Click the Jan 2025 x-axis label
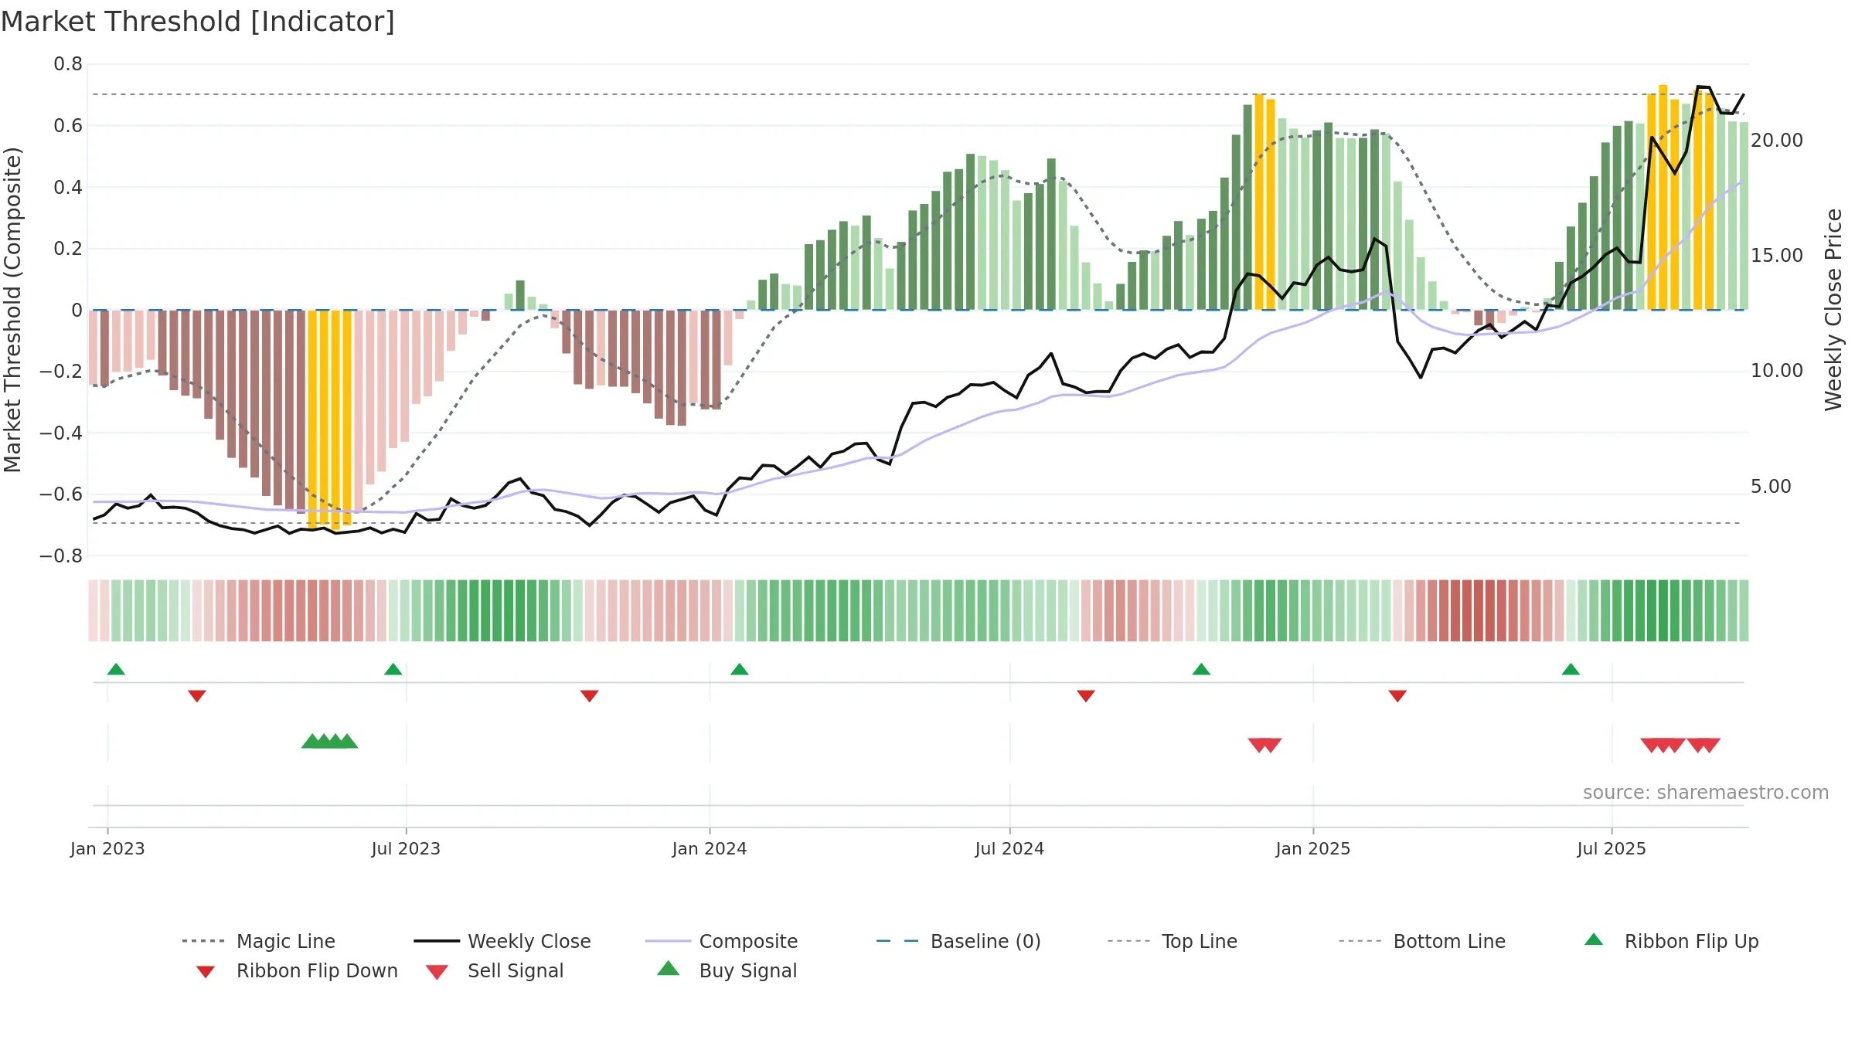The width and height of the screenshot is (1855, 1043). pos(1313,849)
